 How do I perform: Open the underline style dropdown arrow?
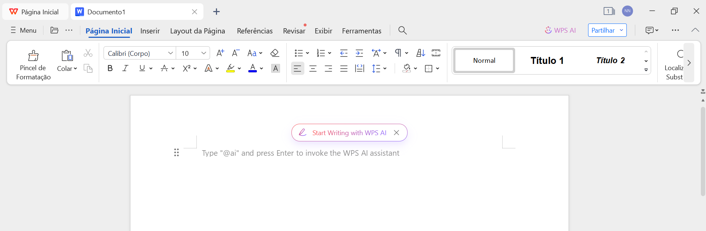(151, 69)
